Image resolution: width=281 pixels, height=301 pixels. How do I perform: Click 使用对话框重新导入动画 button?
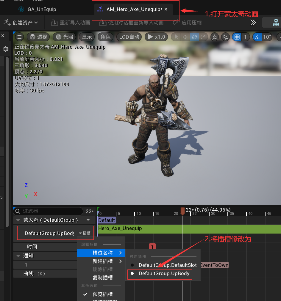tap(131, 23)
